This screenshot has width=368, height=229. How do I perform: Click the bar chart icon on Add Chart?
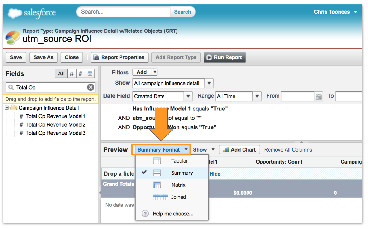coord(226,150)
